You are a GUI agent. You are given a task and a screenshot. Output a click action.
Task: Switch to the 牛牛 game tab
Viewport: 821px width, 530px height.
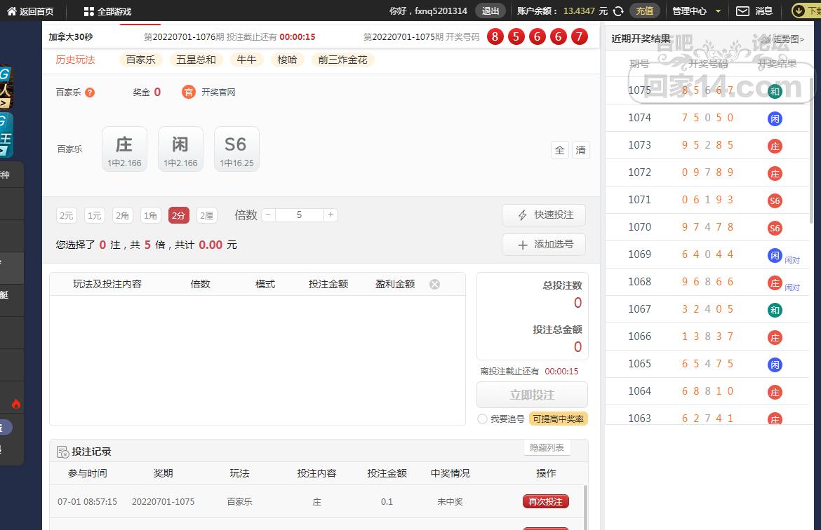[x=246, y=60]
